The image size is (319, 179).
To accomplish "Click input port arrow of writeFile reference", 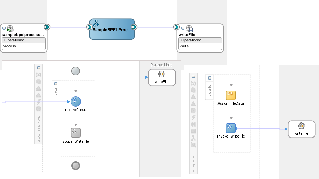I will click(x=177, y=27).
